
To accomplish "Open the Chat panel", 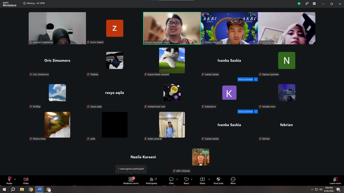I will [x=171, y=181].
